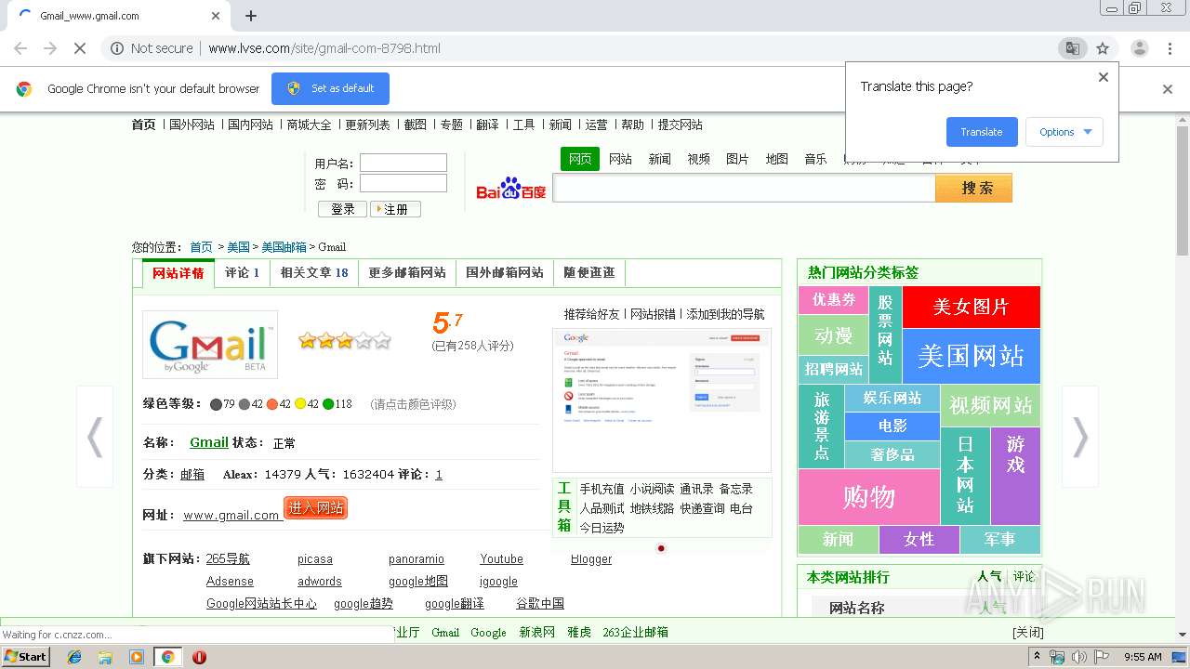
Task: Open Internet Explorer from taskbar
Action: [x=74, y=657]
